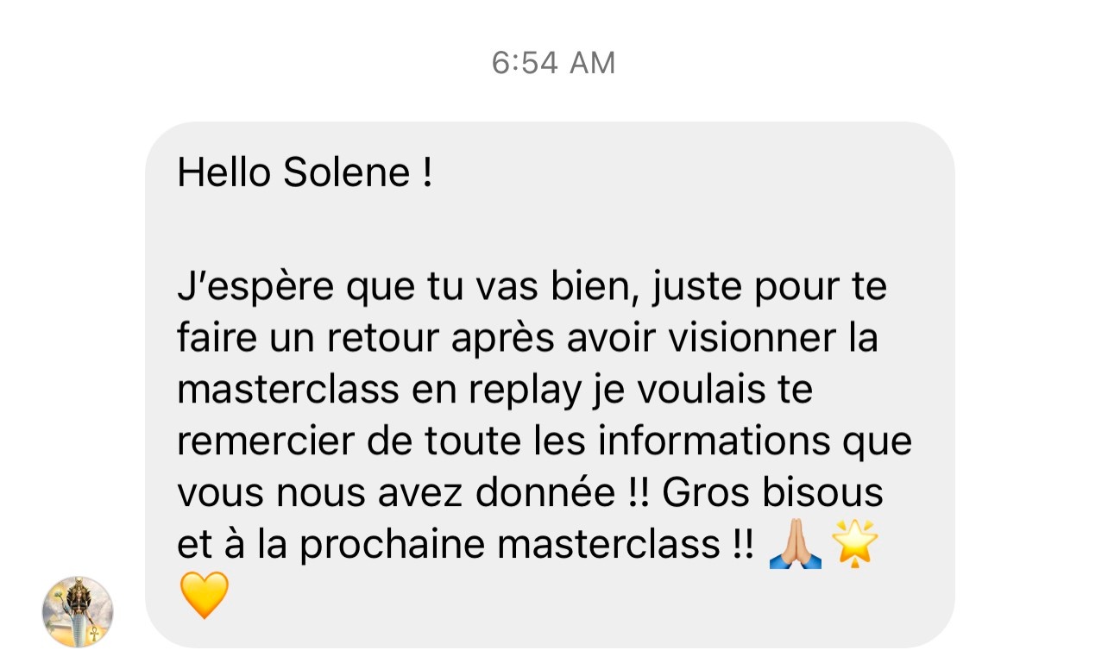Image resolution: width=1108 pixels, height=669 pixels.
Task: Click the blank line below the greeting
Action: (549, 227)
